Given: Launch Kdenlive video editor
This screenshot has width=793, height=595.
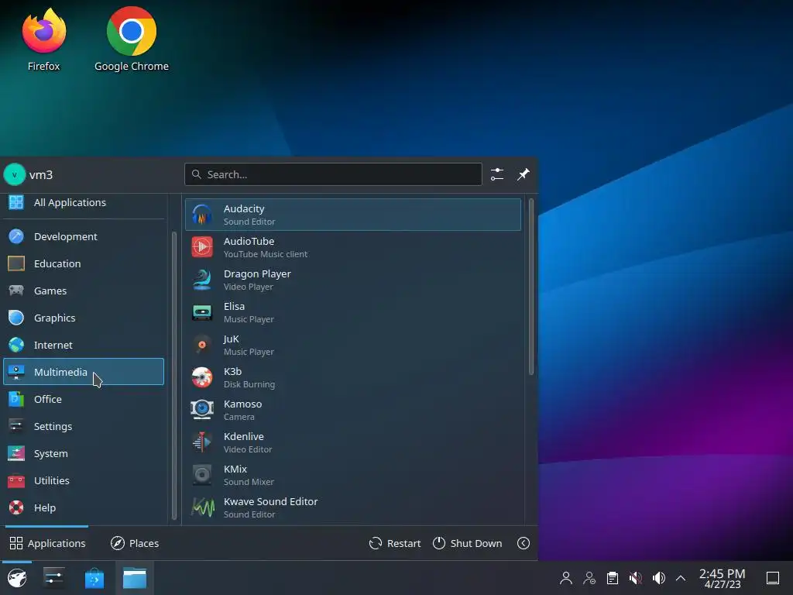Looking at the screenshot, I should [x=353, y=442].
